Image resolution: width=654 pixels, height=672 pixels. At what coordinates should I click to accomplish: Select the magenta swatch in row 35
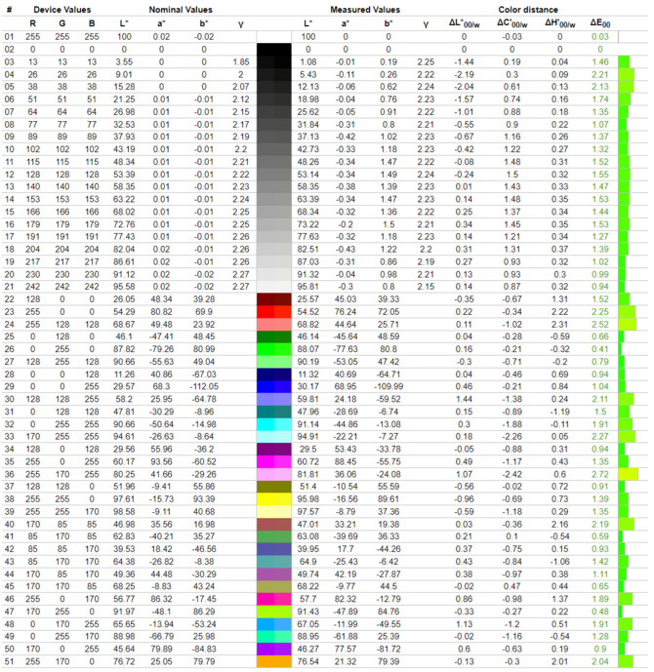coord(274,461)
